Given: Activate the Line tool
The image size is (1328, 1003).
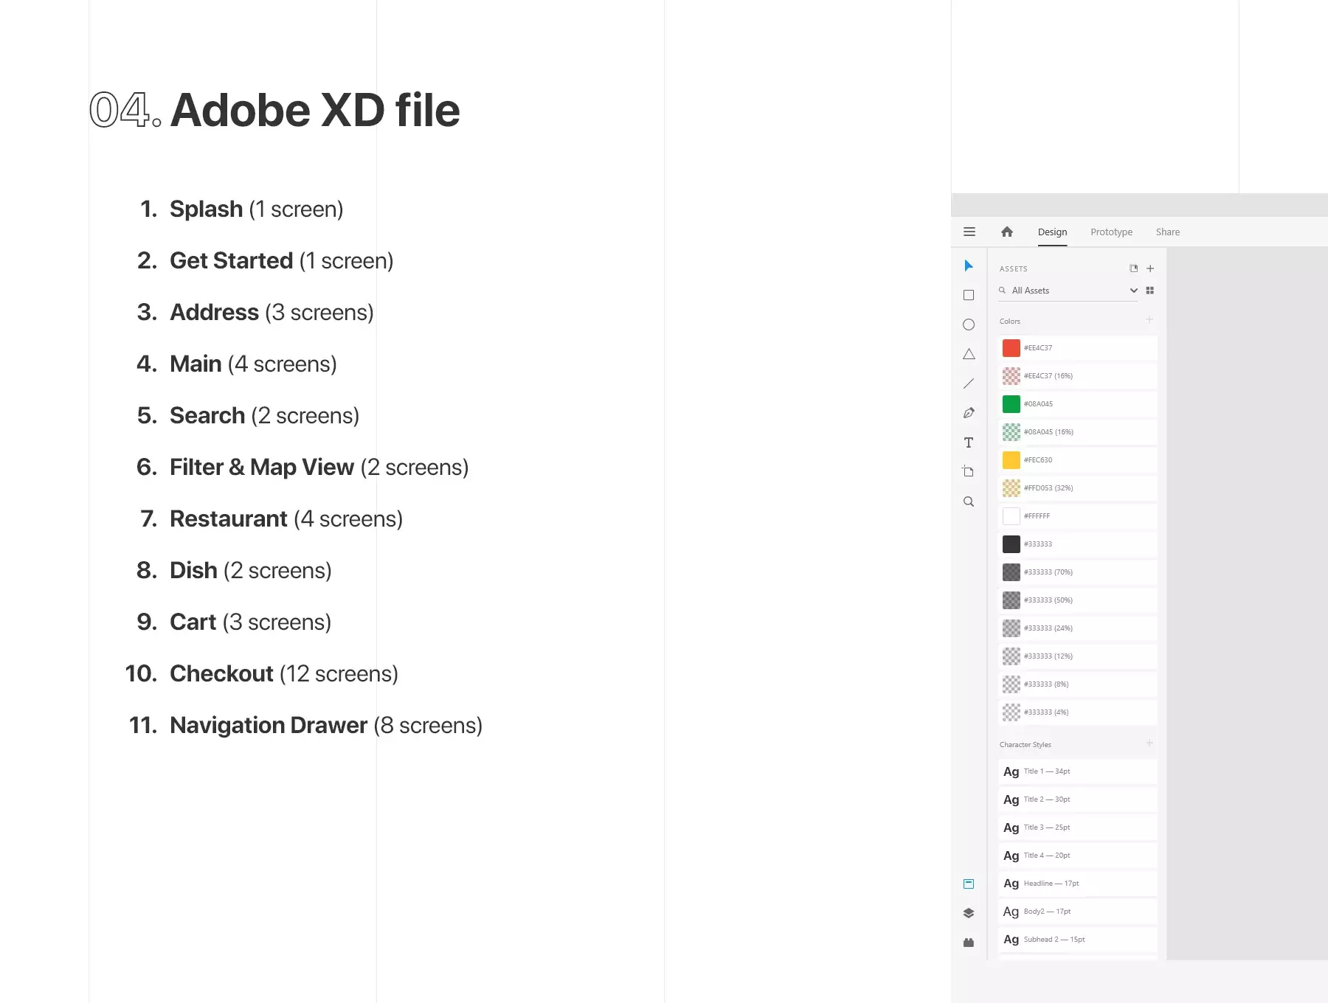Looking at the screenshot, I should point(969,383).
